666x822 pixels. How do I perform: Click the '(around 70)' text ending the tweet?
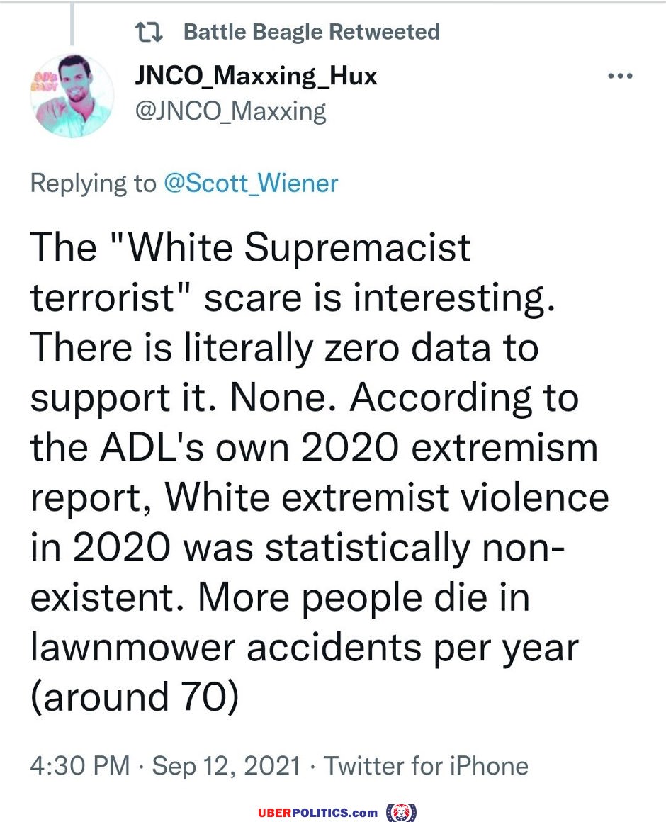click(x=135, y=697)
